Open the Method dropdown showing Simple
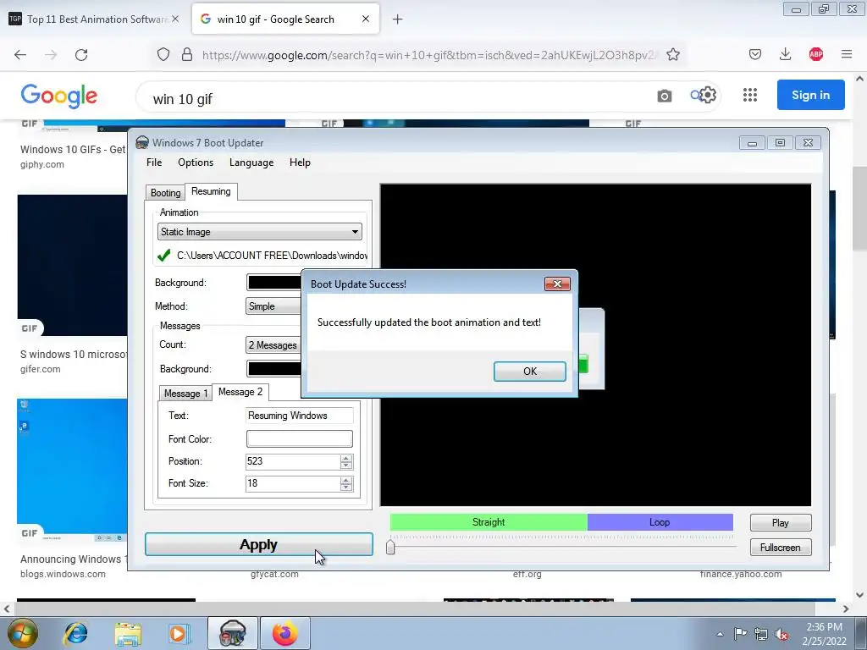Screen dimensions: 867x650 coord(273,306)
